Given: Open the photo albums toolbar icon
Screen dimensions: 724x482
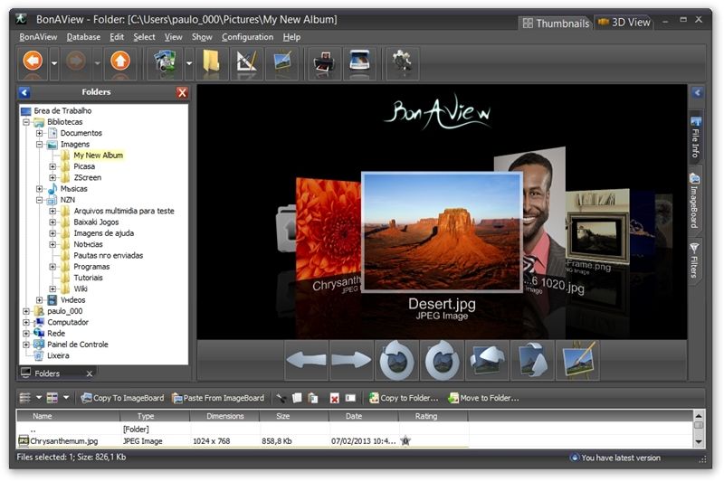Looking at the screenshot, I should 166,61.
